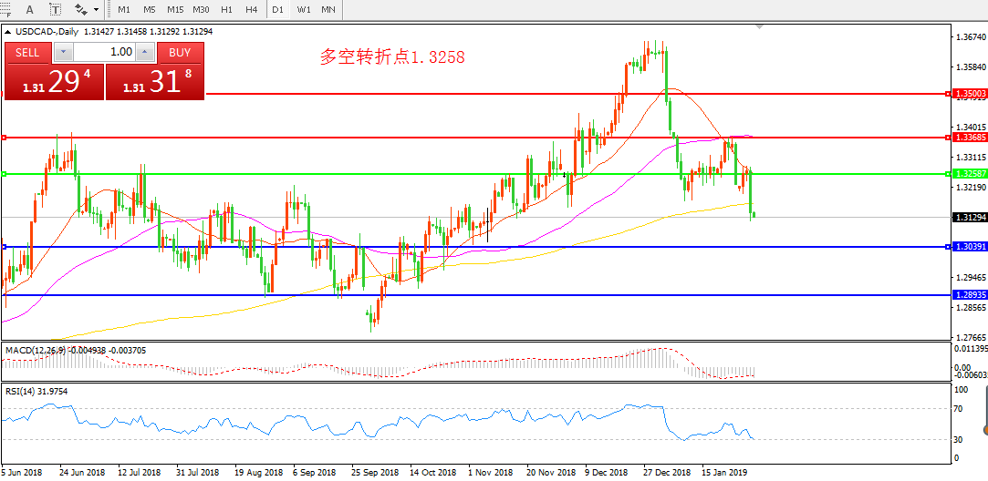Select the text tool (A icon)
The height and width of the screenshot is (481, 988).
tap(30, 9)
